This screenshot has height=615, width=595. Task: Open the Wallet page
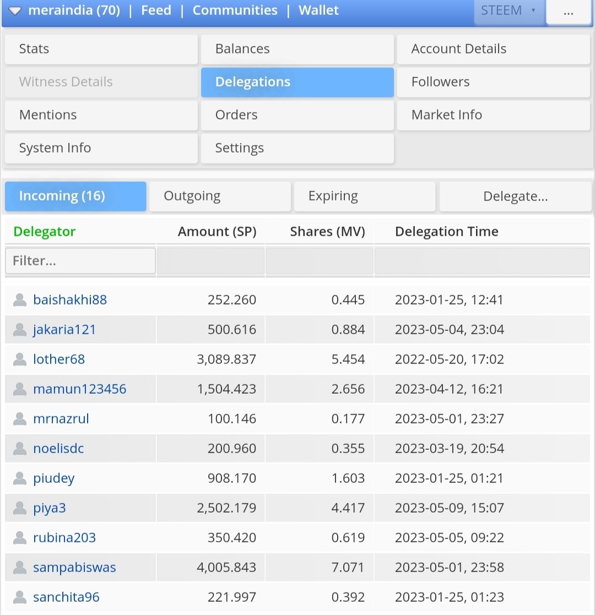(318, 10)
